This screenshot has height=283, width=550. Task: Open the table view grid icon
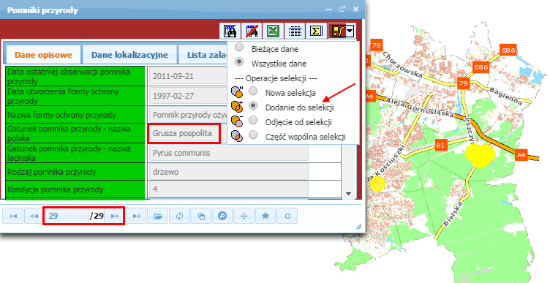tap(295, 31)
